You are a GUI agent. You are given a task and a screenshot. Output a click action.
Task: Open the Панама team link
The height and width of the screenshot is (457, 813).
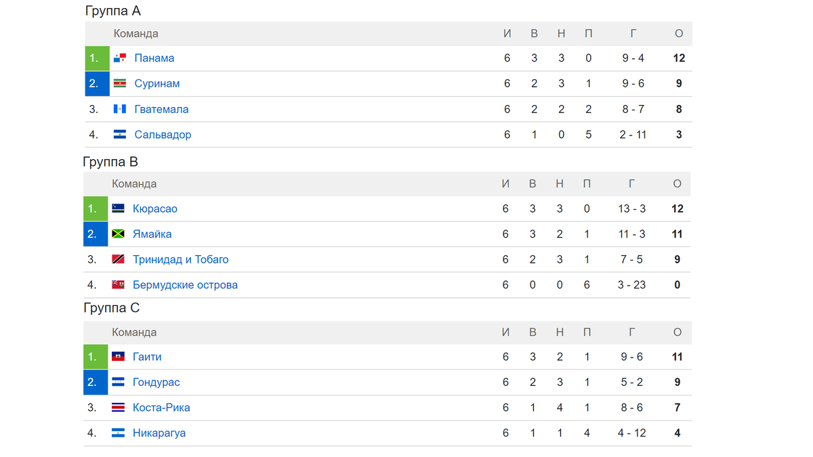154,58
